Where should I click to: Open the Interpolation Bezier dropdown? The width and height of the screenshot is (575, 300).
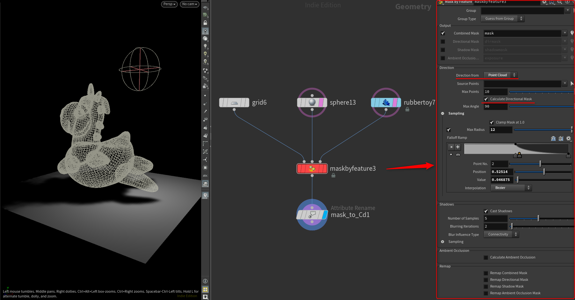(511, 188)
